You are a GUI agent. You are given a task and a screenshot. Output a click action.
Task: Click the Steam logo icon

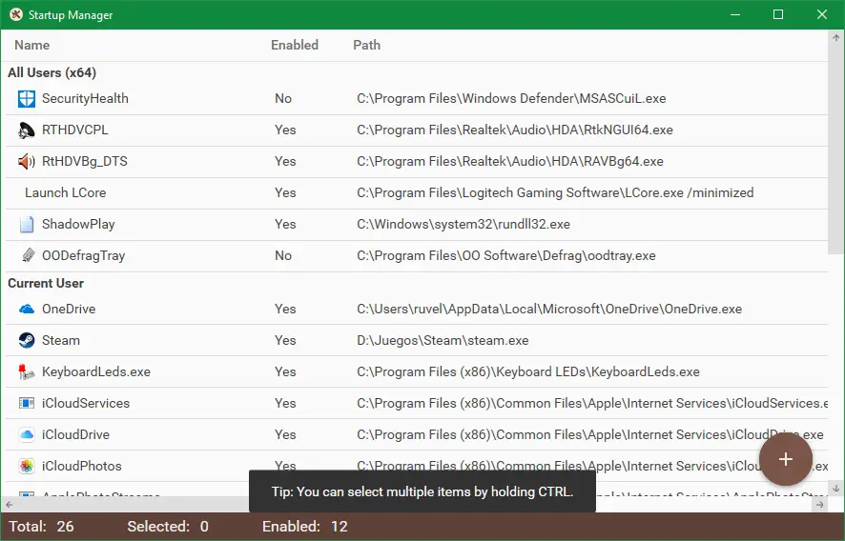pos(27,340)
